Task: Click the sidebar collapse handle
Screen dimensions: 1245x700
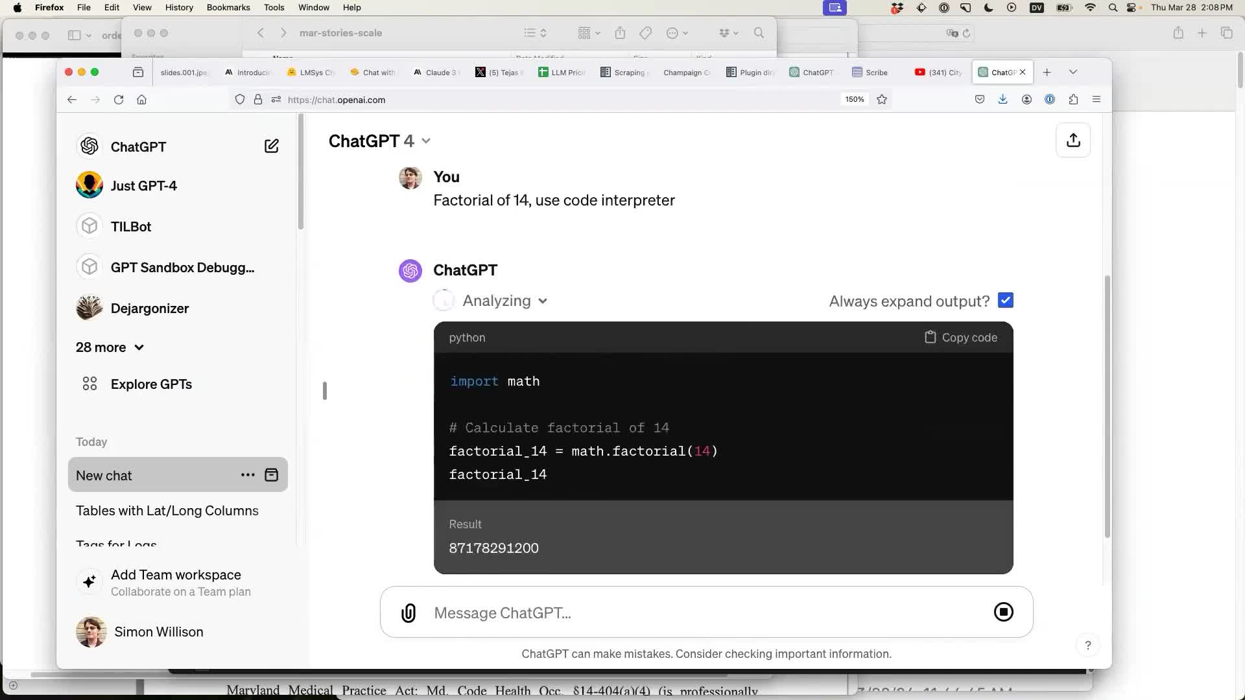Action: click(x=324, y=391)
